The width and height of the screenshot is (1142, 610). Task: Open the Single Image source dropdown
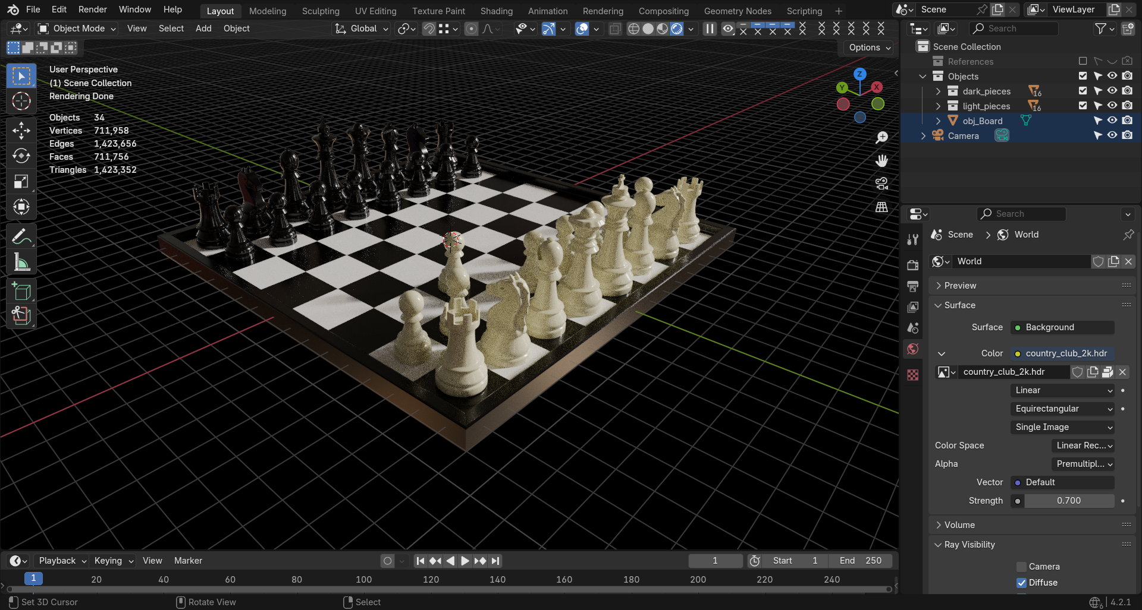click(1062, 427)
